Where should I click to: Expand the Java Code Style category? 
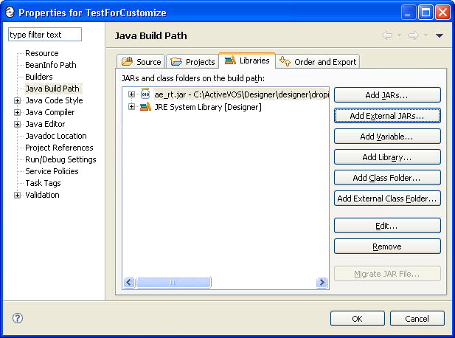[17, 101]
